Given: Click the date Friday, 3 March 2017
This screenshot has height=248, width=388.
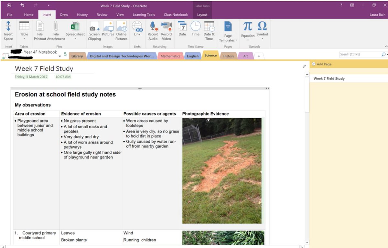Looking at the screenshot, I should (x=31, y=77).
